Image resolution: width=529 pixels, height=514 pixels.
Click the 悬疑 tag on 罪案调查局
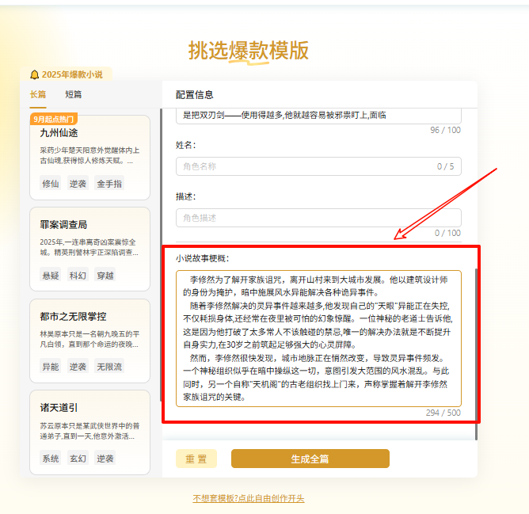click(50, 276)
